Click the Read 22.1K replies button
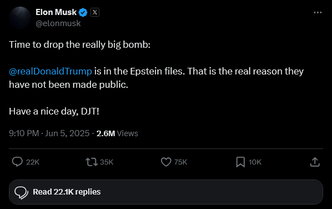 pyautogui.click(x=166, y=192)
